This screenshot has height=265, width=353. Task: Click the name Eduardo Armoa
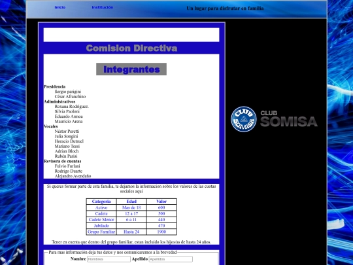pyautogui.click(x=69, y=116)
